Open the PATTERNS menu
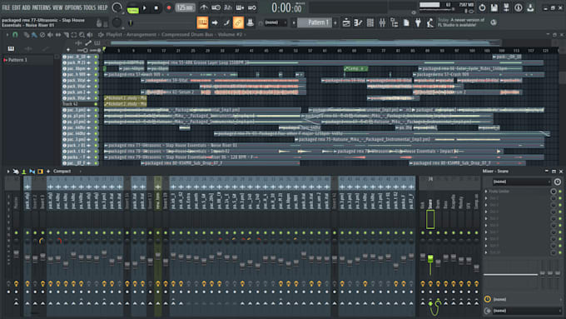This screenshot has width=566, height=319. click(x=42, y=7)
